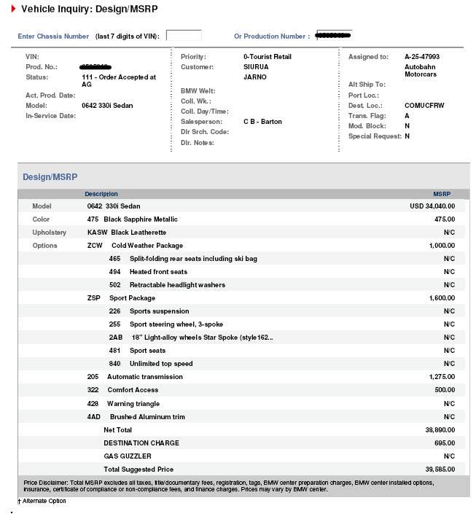The height and width of the screenshot is (522, 476).
Task: Click the destination location 'COMUCFRW'
Action: (x=424, y=106)
